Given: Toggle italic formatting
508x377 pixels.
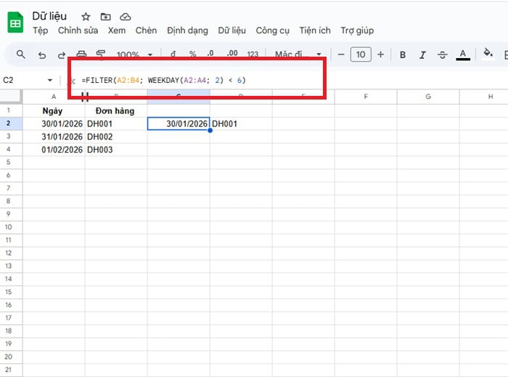Looking at the screenshot, I should pos(422,54).
